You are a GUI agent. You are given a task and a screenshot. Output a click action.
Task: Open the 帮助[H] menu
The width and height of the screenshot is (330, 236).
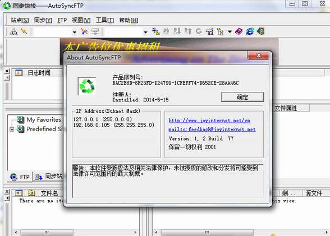tap(129, 20)
